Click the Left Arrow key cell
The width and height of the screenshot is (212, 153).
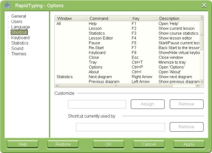click(x=141, y=82)
